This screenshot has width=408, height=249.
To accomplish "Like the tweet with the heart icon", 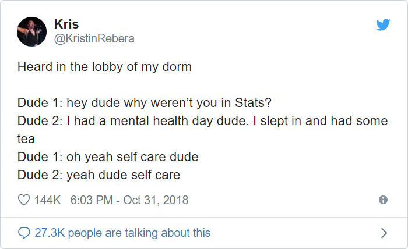I will pyautogui.click(x=24, y=200).
